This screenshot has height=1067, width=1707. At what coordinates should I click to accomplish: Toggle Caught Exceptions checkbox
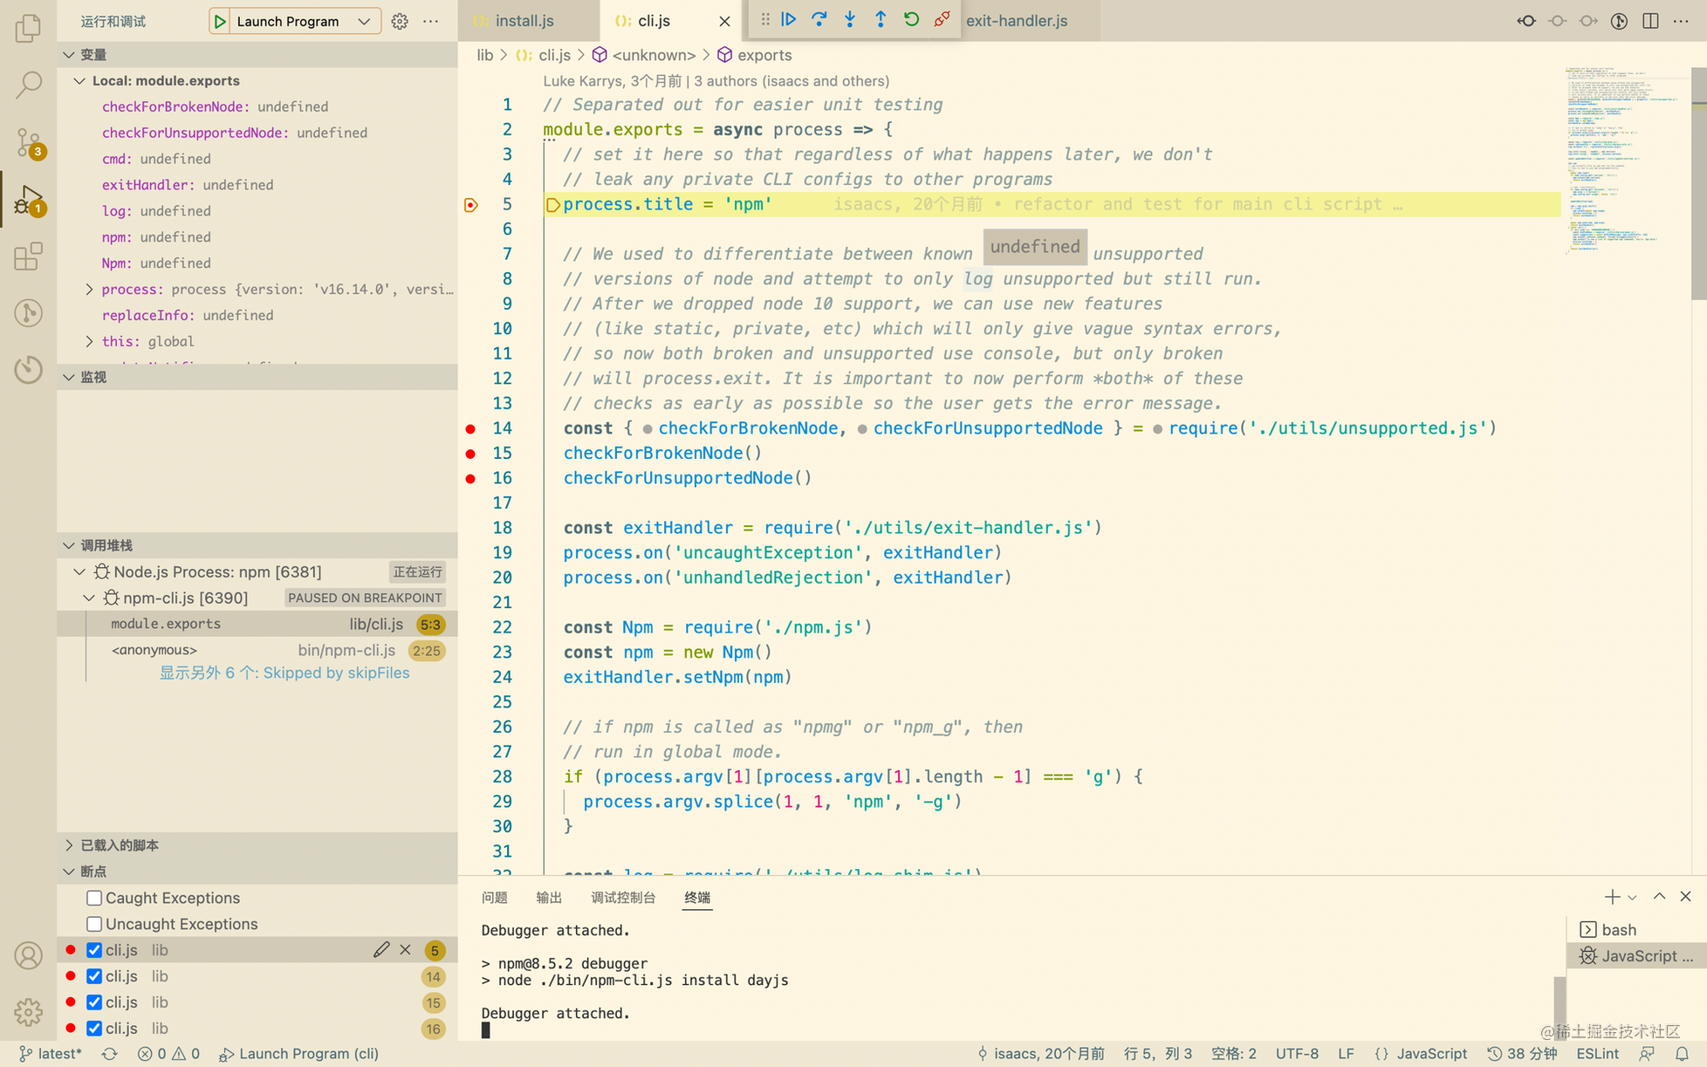[94, 898]
